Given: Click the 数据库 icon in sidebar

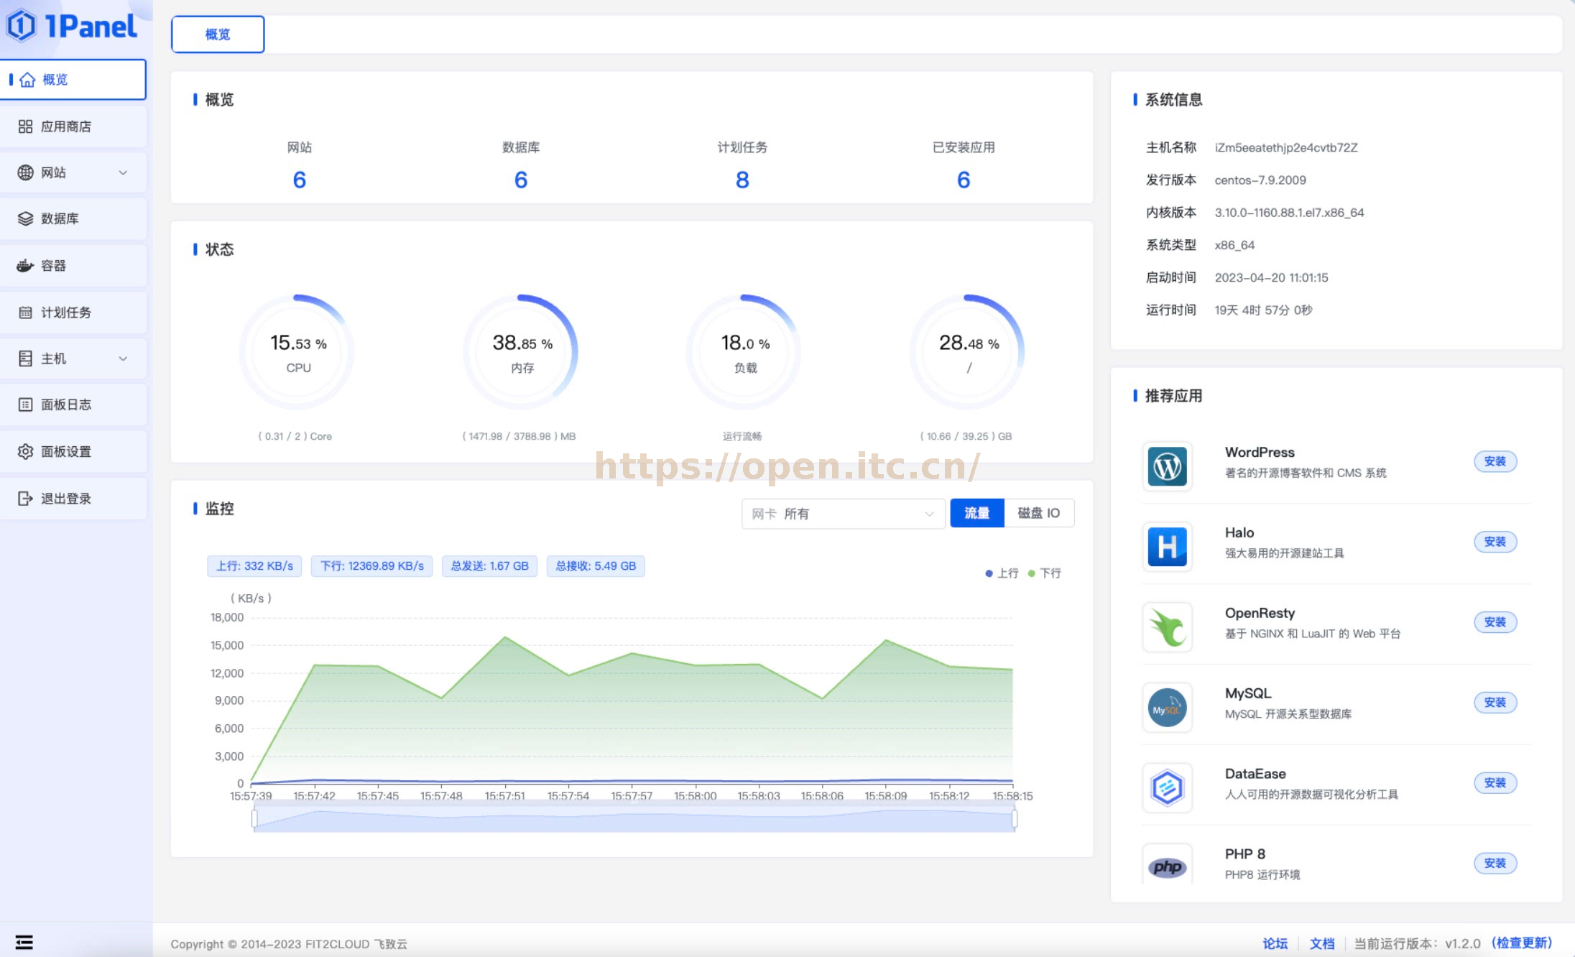Looking at the screenshot, I should [x=24, y=219].
